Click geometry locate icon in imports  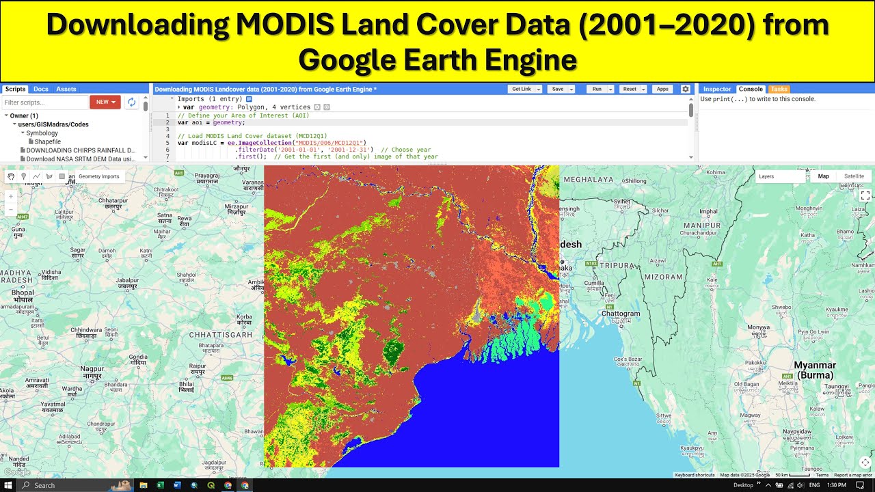(317, 107)
